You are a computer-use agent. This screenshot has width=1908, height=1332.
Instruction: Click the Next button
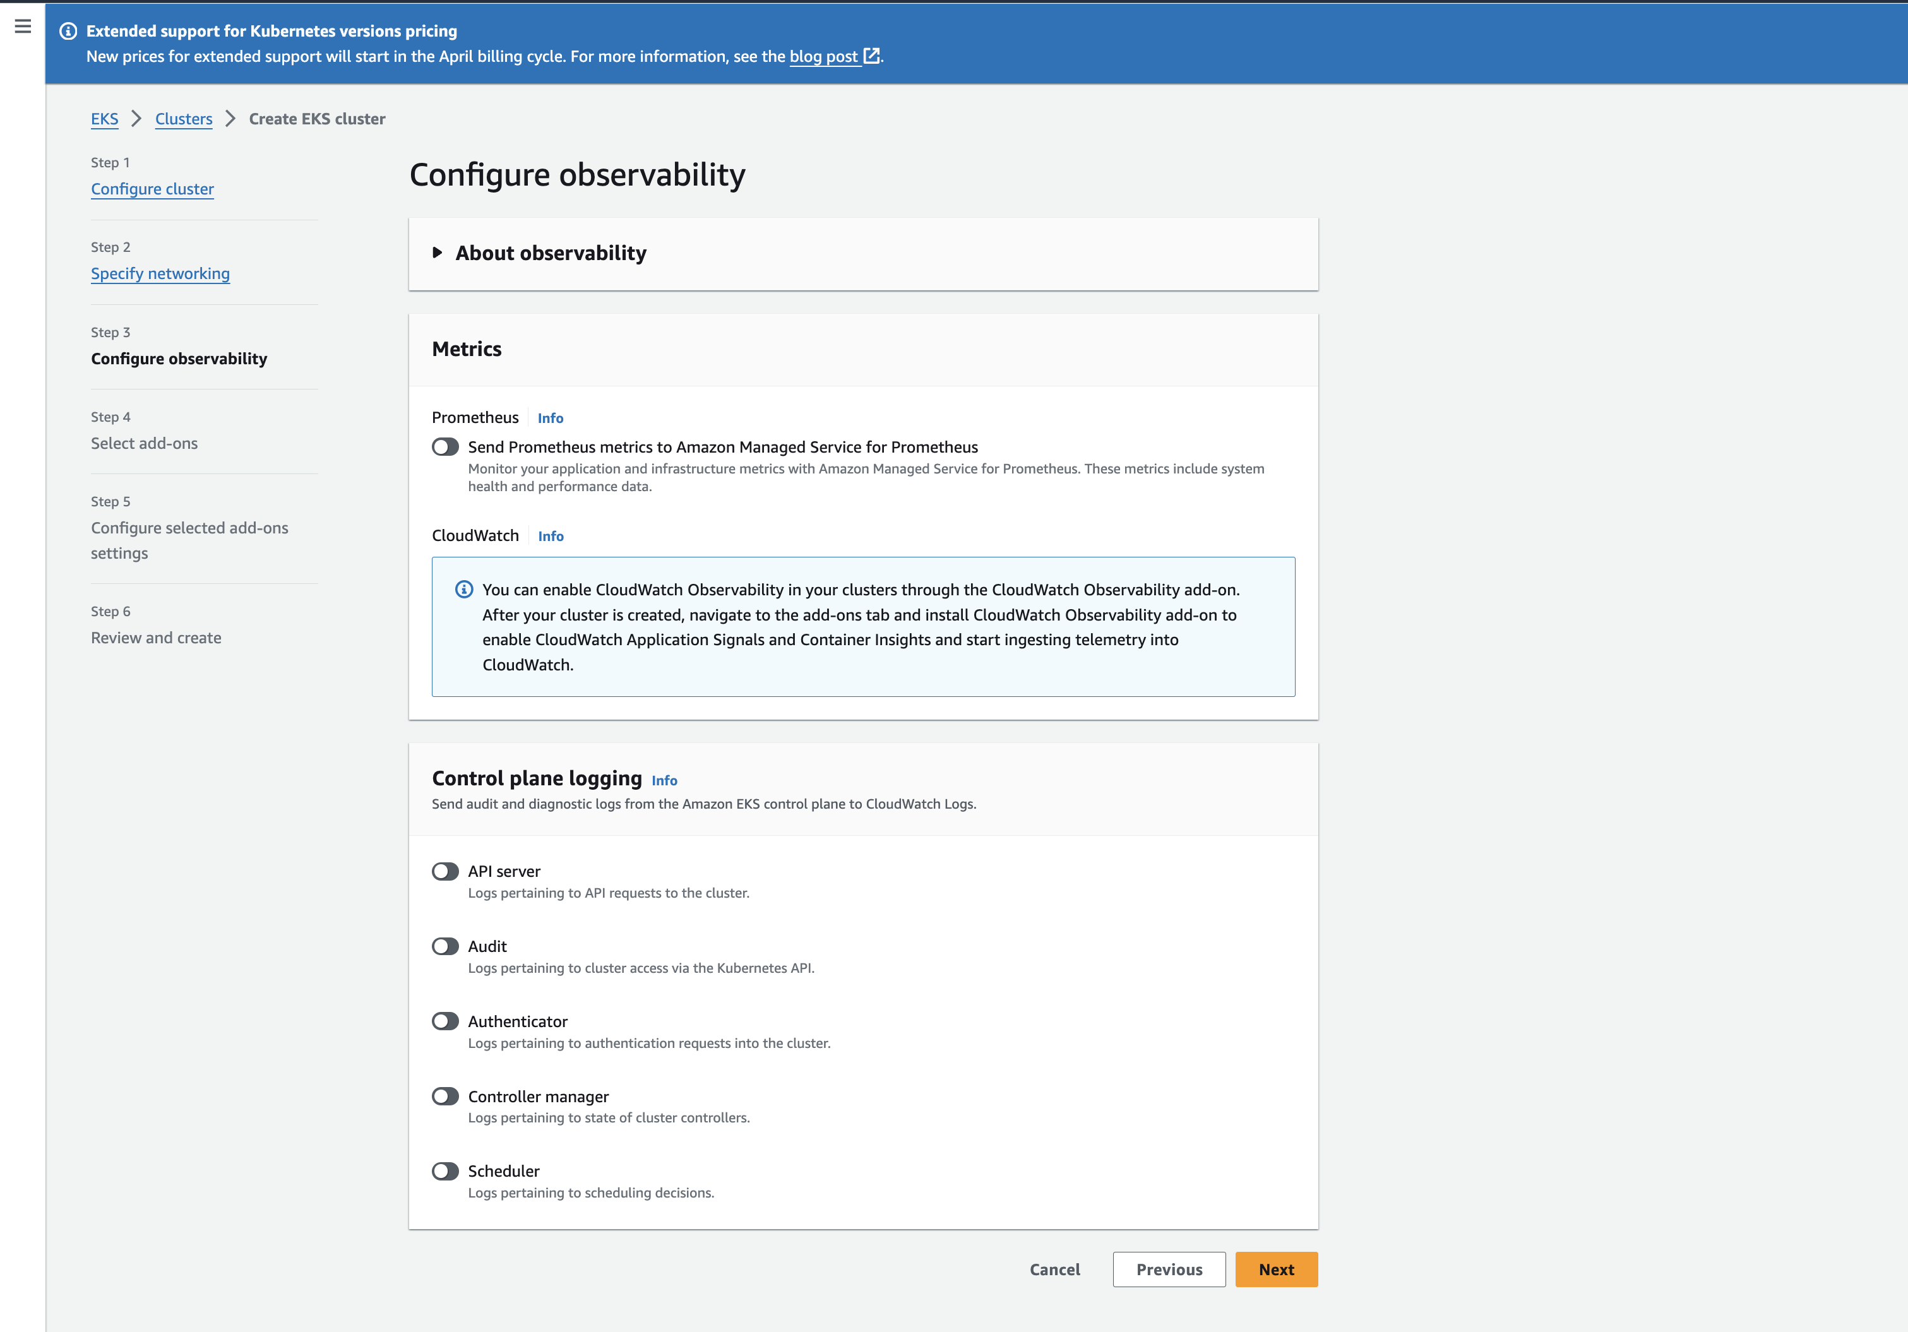(x=1275, y=1270)
